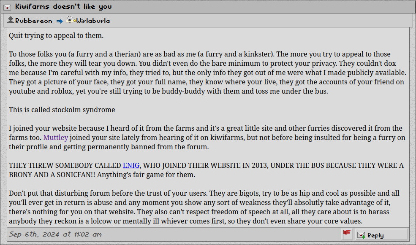This screenshot has width=416, height=245.
Task: Click the Sep 6th, 2024 timestamp
Action: click(55, 234)
